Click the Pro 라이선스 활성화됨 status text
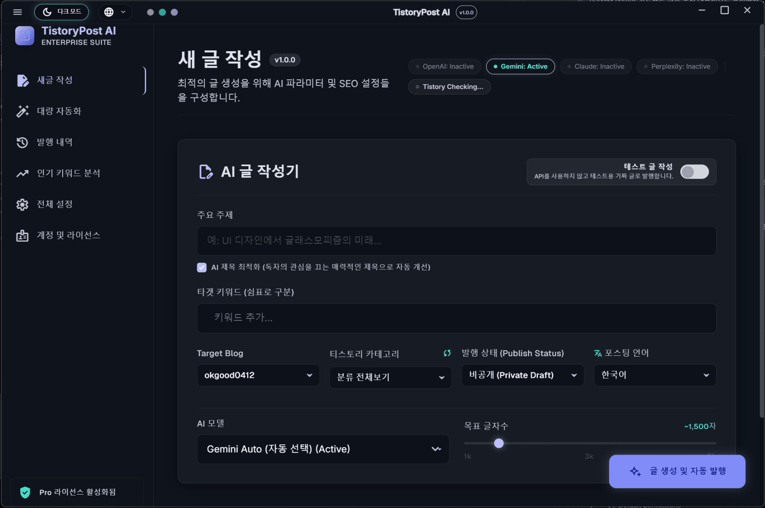This screenshot has height=508, width=765. [77, 492]
